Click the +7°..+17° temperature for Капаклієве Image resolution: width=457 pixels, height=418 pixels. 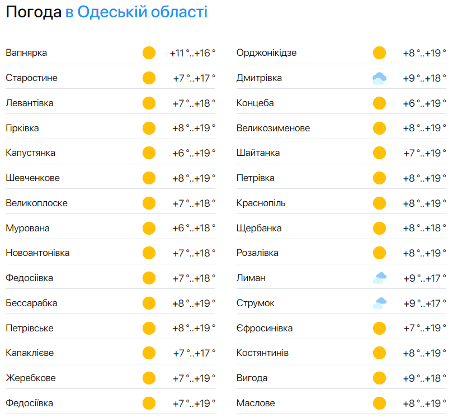click(x=194, y=353)
